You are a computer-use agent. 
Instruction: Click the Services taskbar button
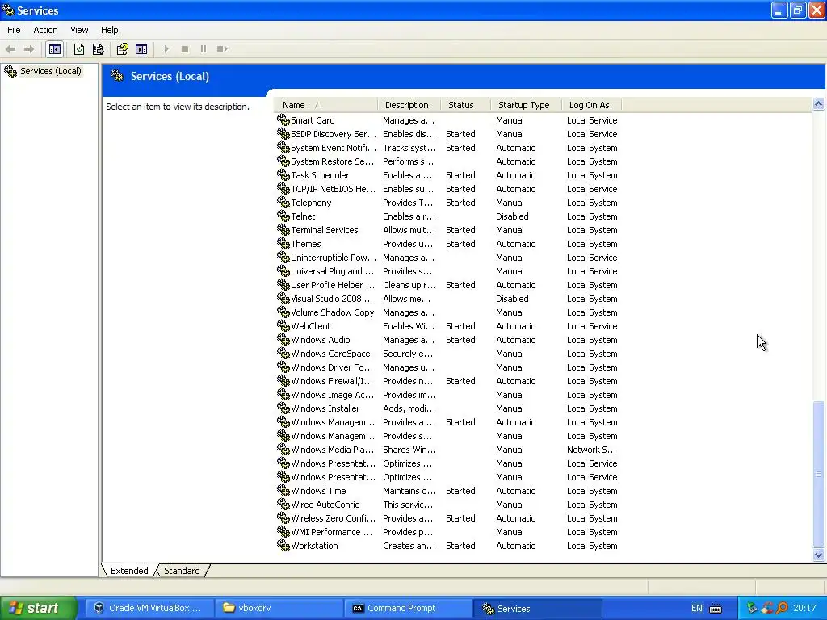(x=537, y=608)
